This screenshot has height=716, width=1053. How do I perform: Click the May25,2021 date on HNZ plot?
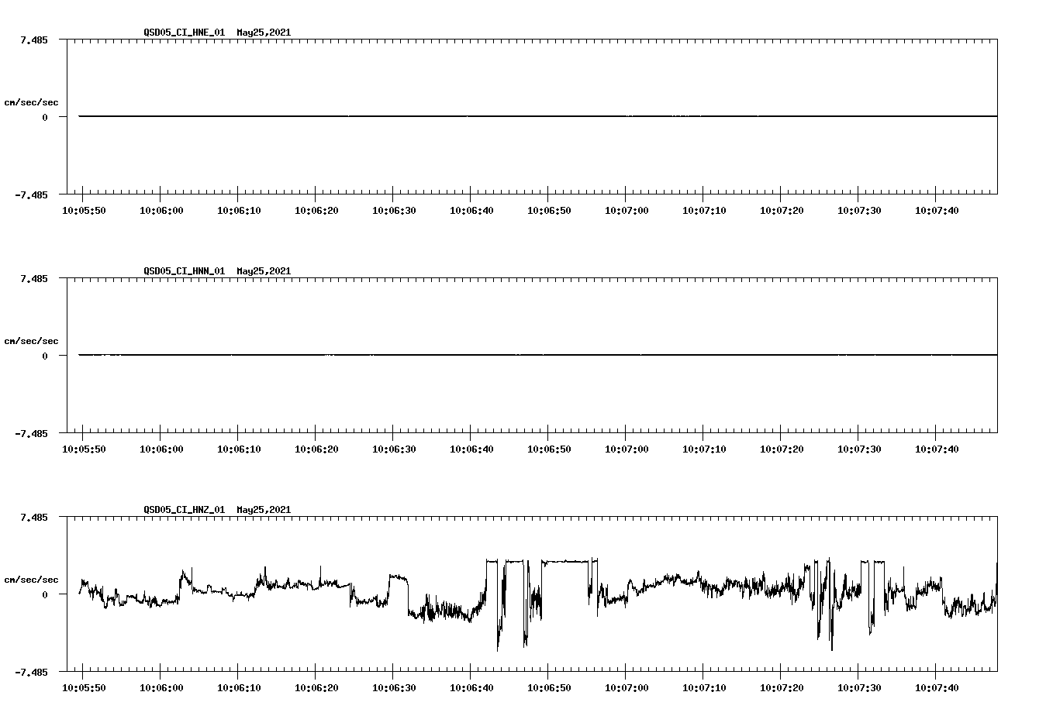click(x=263, y=510)
